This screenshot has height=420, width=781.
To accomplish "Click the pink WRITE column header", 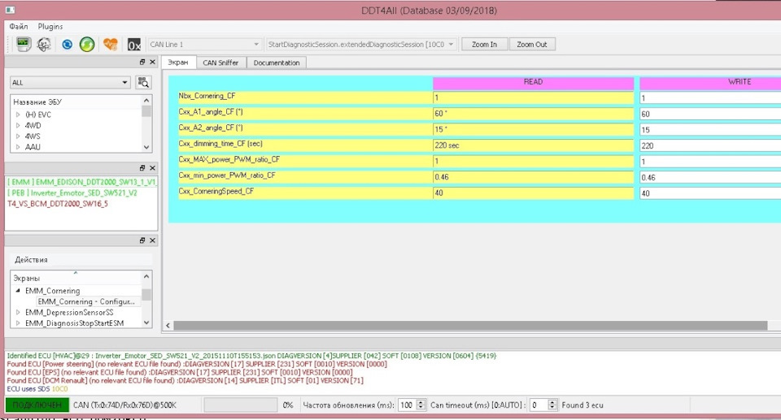I will tap(710, 82).
